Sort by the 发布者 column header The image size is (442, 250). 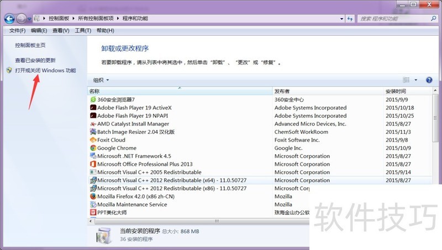(x=328, y=91)
